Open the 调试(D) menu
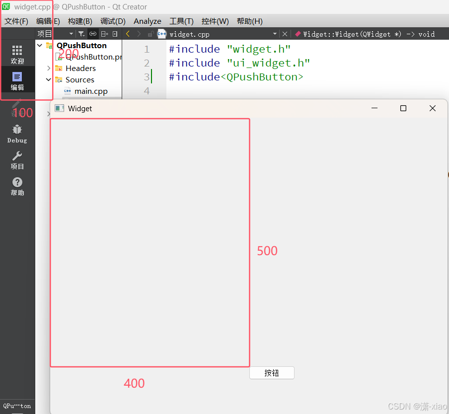This screenshot has height=414, width=449. click(x=113, y=21)
